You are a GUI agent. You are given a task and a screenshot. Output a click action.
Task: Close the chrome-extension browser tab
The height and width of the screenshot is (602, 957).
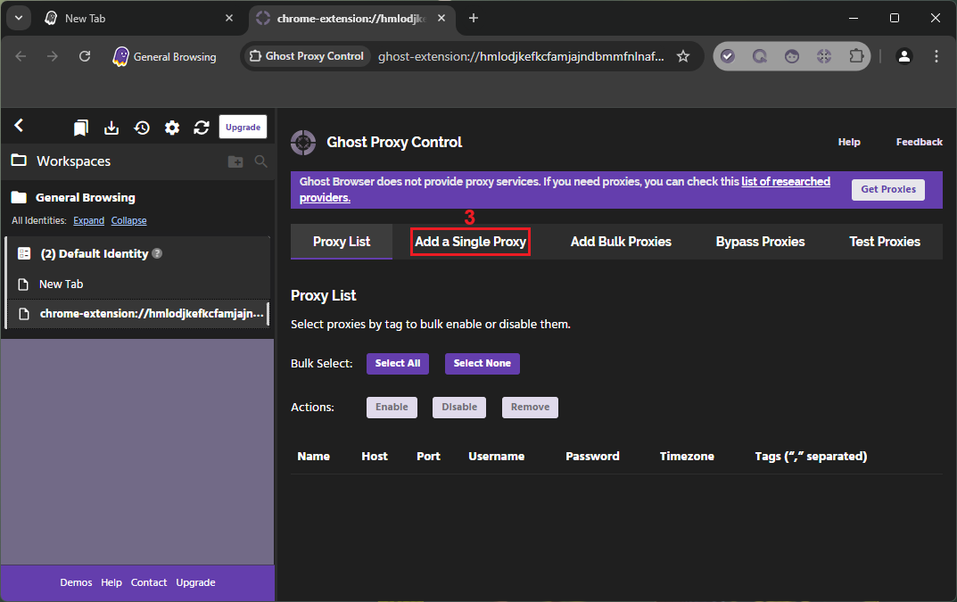[x=441, y=19]
